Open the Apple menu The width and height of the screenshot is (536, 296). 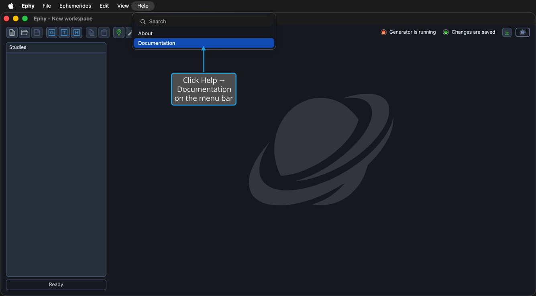[11, 6]
